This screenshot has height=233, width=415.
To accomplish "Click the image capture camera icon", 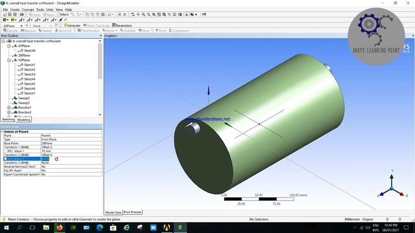I will point(21,14).
